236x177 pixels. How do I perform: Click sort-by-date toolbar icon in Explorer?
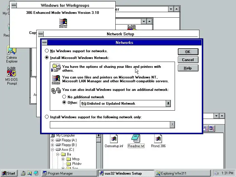click(x=212, y=128)
